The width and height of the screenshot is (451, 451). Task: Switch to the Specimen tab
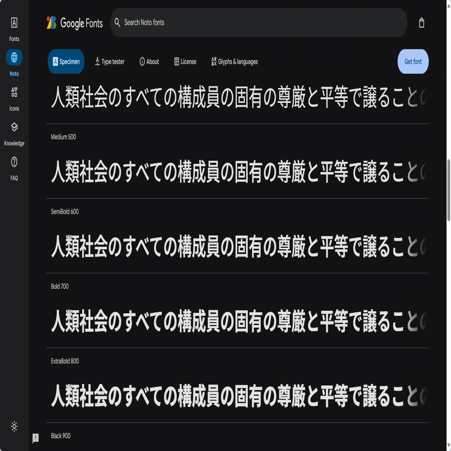66,61
